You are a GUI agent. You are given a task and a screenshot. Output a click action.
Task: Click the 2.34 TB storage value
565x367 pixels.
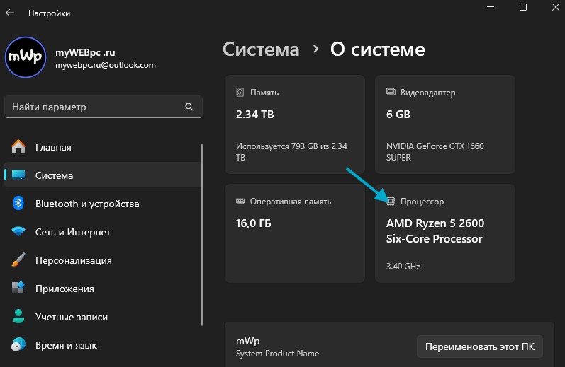coord(254,115)
